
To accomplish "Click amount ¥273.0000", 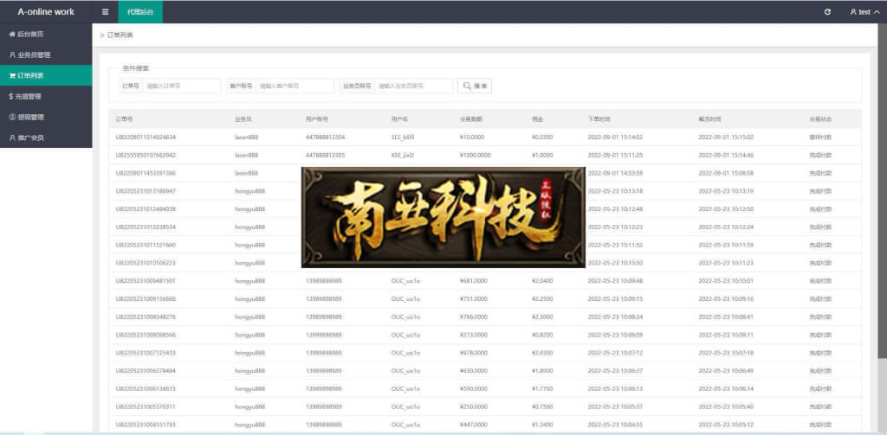I will pyautogui.click(x=474, y=335).
